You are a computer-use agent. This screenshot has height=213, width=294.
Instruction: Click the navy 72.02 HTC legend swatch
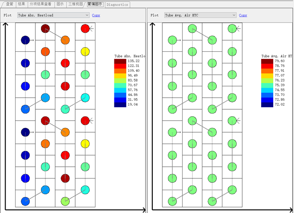pyautogui.click(x=267, y=105)
